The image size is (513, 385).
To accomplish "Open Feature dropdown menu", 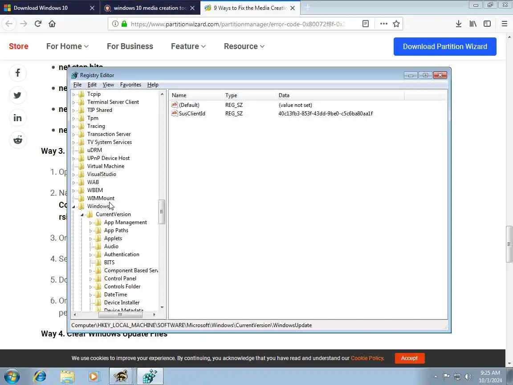I will click(188, 46).
